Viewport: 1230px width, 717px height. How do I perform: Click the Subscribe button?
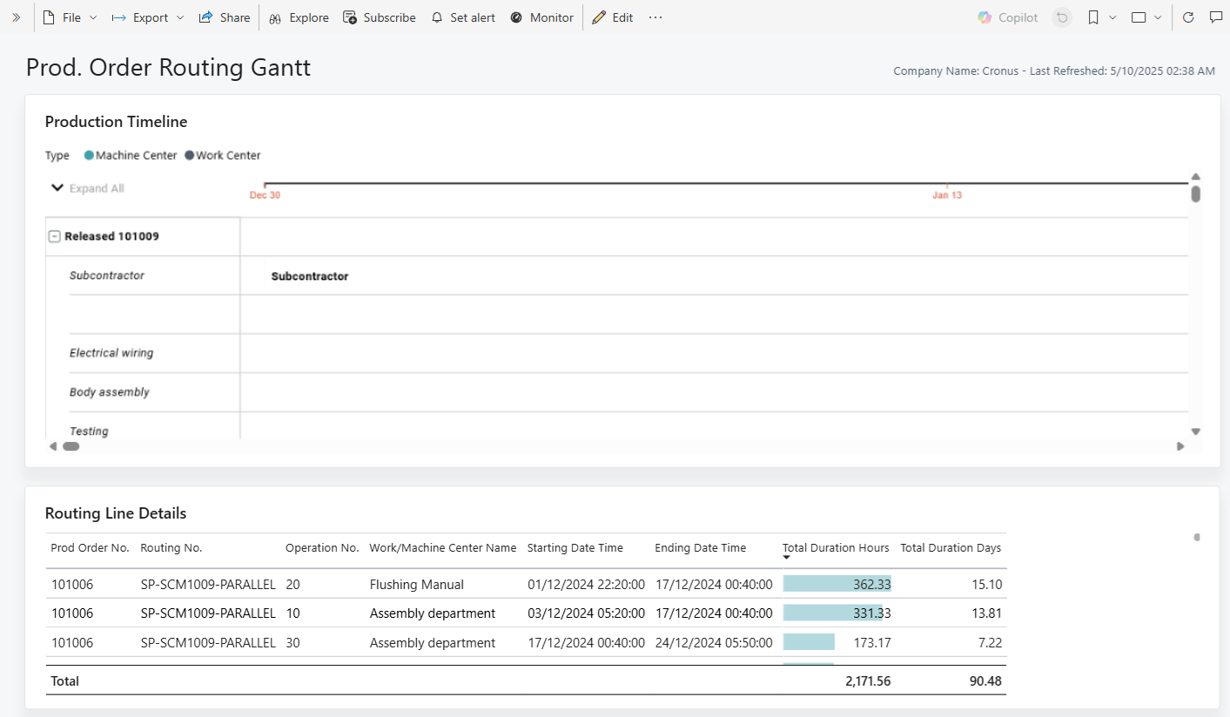(x=380, y=17)
